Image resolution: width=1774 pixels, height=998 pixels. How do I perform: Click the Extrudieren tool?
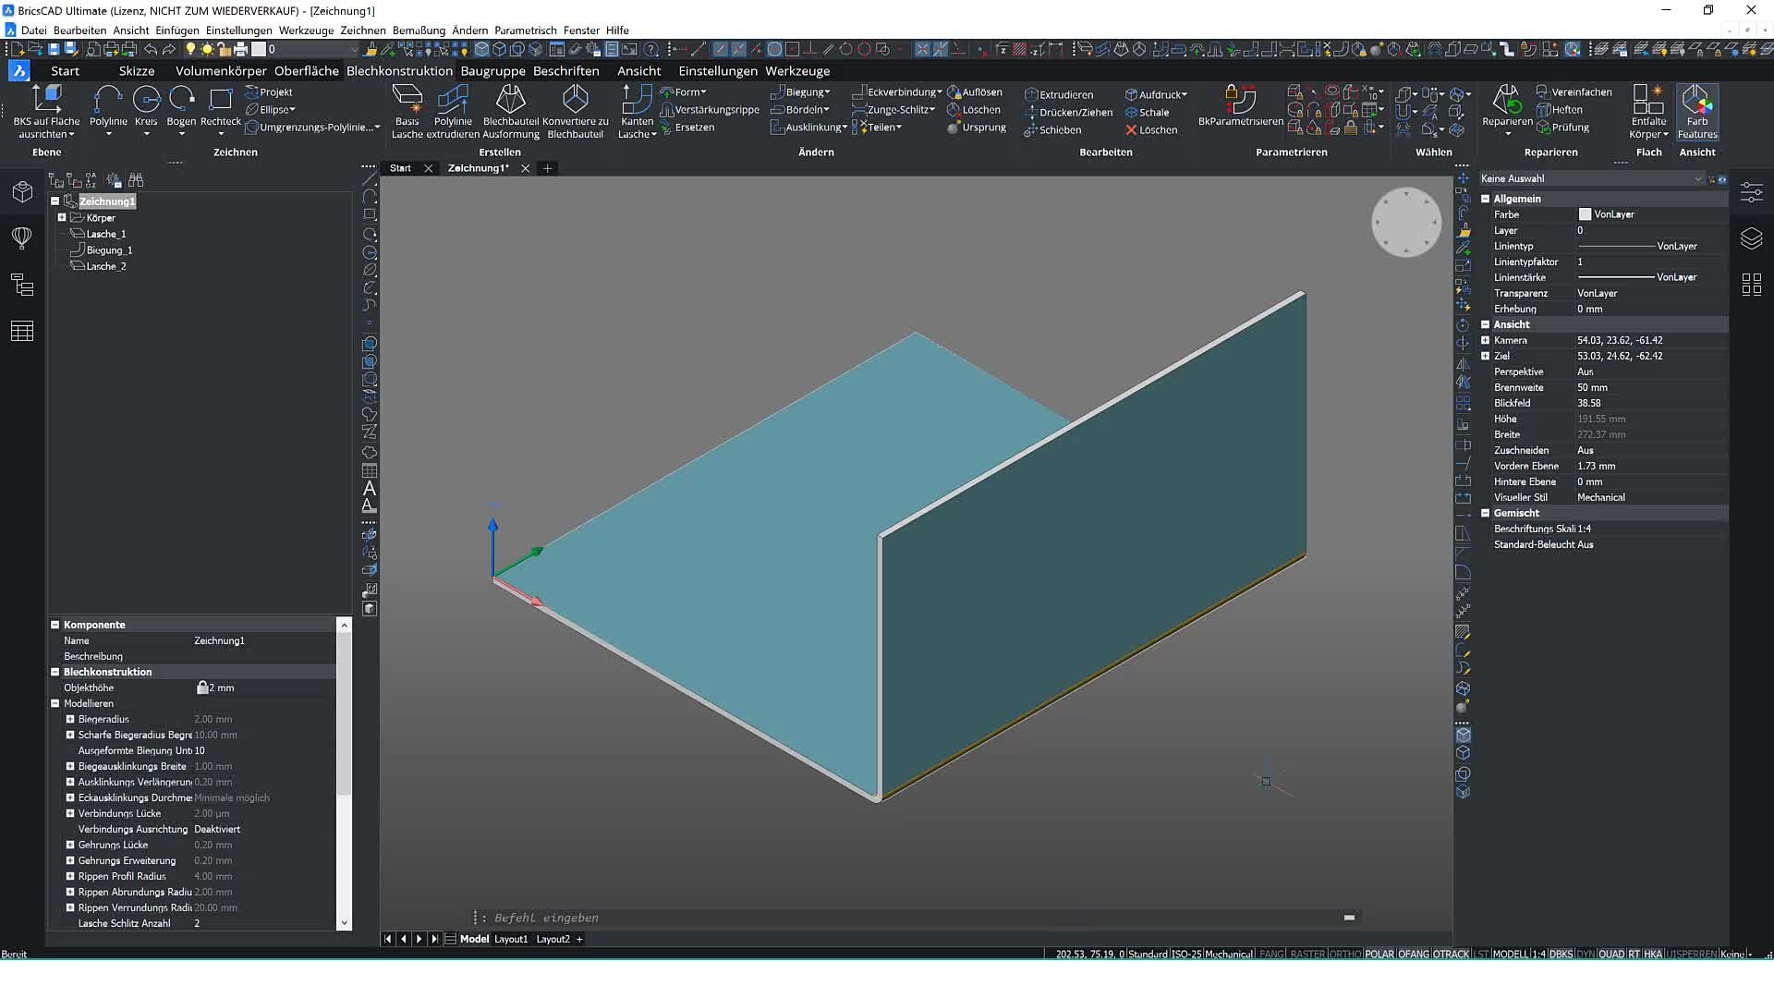1059,94
